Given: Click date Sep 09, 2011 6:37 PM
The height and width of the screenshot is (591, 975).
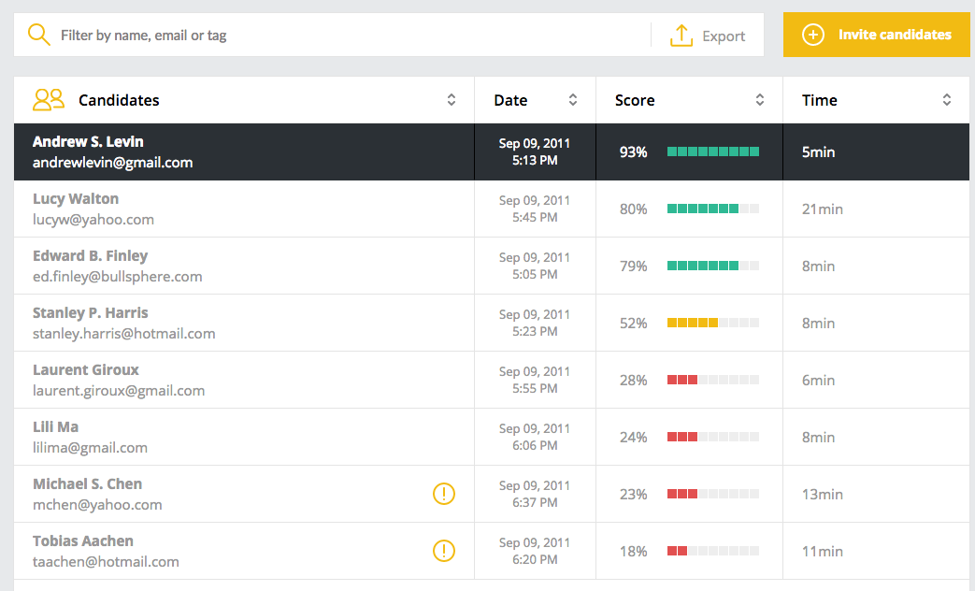Looking at the screenshot, I should [x=535, y=494].
